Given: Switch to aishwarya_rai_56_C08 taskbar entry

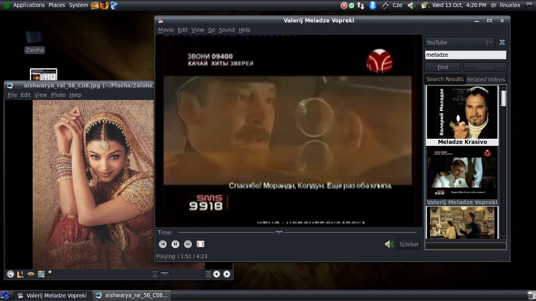Looking at the screenshot, I should point(131,295).
